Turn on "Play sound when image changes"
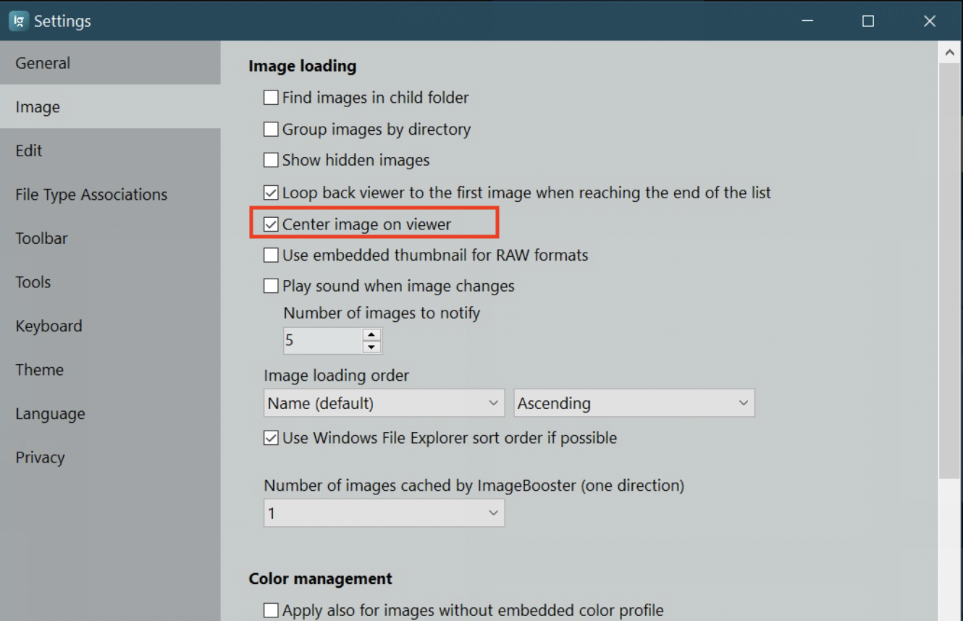Viewport: 963px width, 621px height. click(271, 286)
